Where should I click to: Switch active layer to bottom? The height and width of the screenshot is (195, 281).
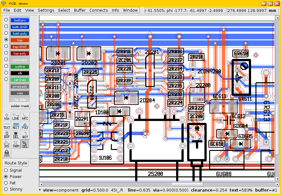coord(20,20)
